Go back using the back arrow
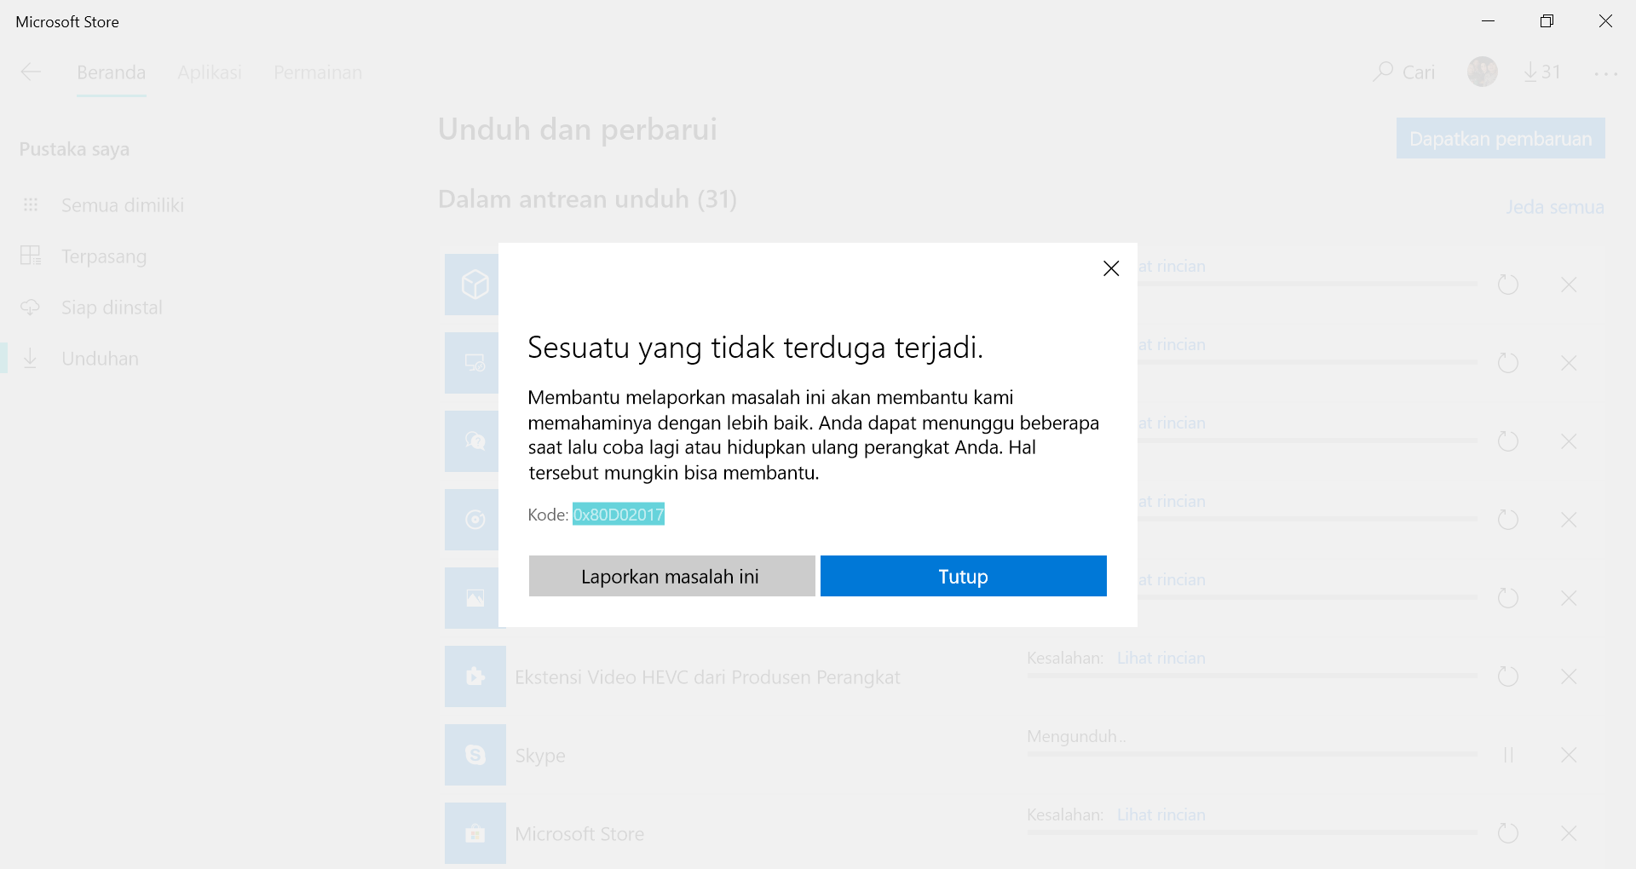This screenshot has width=1636, height=869. point(31,72)
